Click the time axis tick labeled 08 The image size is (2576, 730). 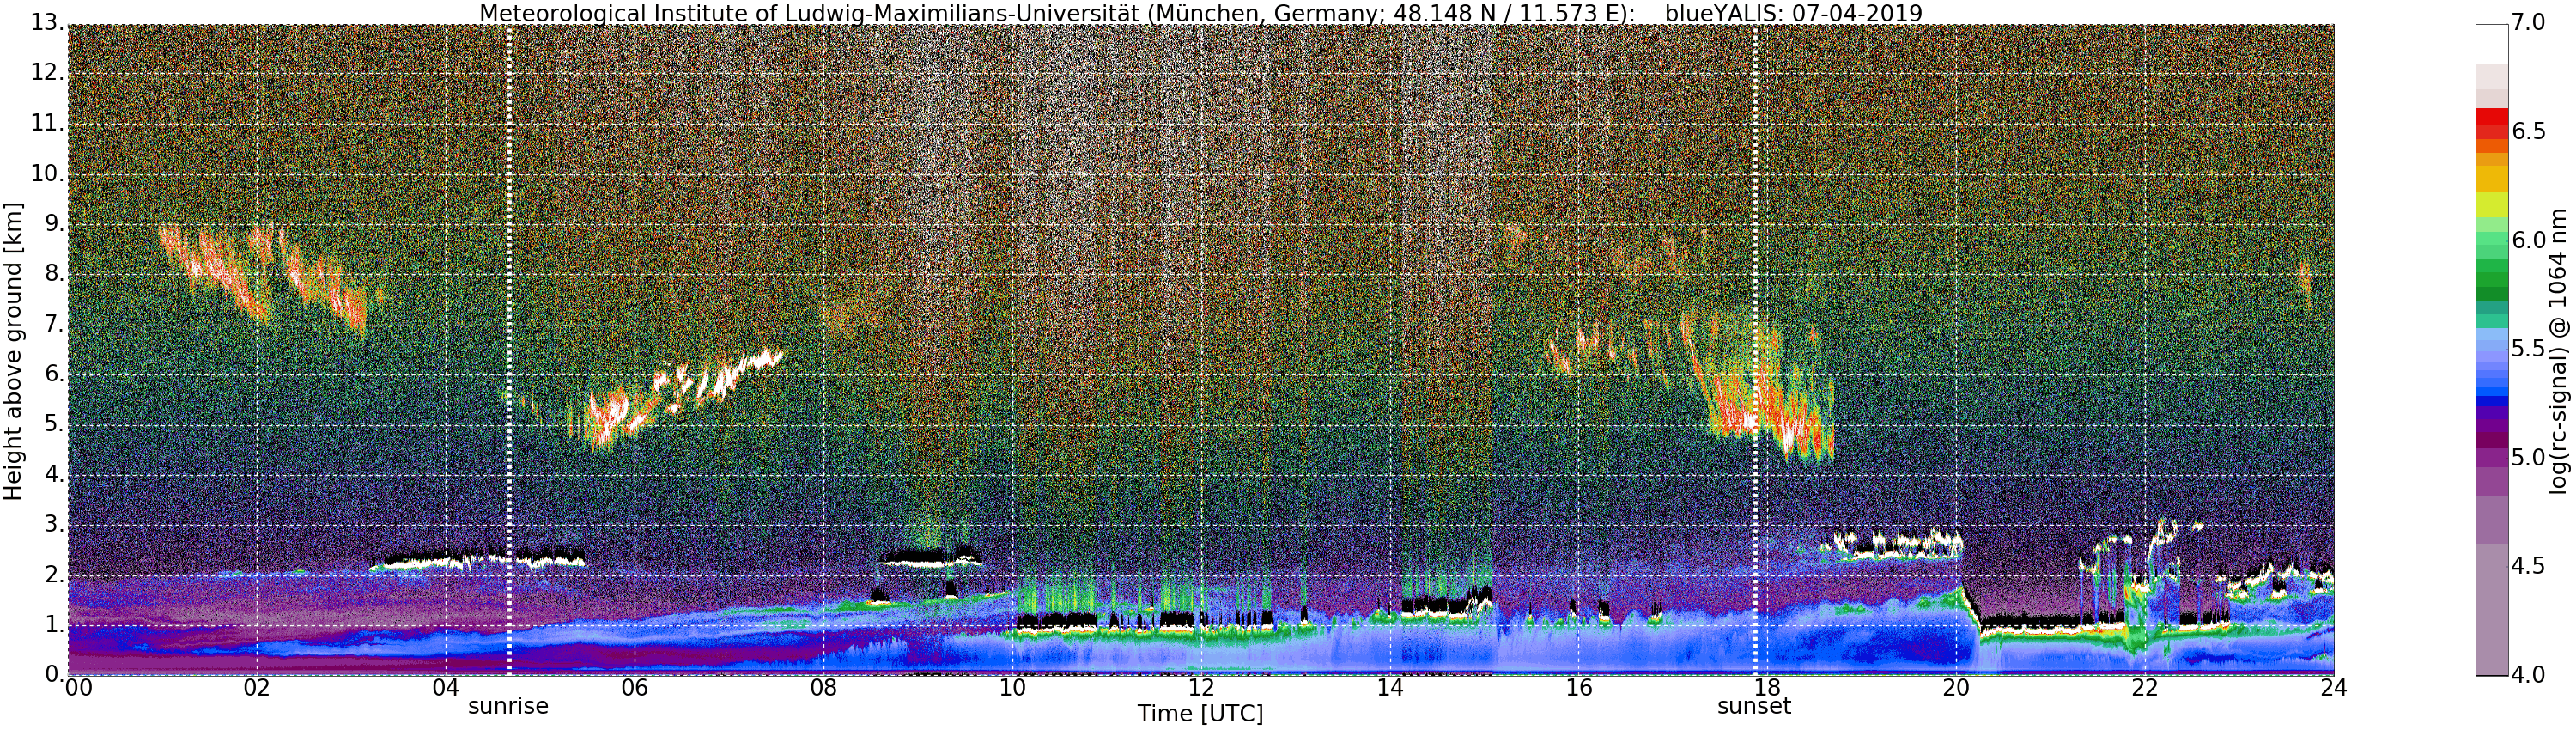coord(823,688)
